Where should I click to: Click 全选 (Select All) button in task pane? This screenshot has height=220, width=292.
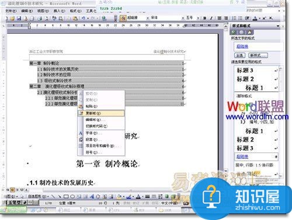tap(239, 55)
